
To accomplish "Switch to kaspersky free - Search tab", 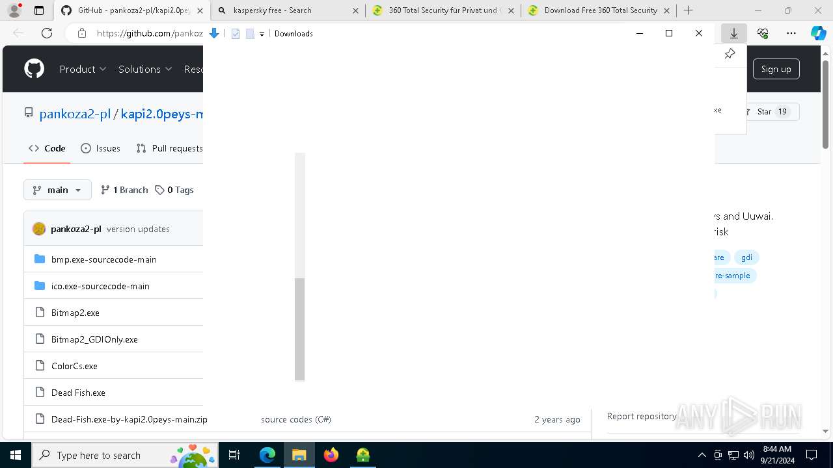I will click(x=288, y=10).
